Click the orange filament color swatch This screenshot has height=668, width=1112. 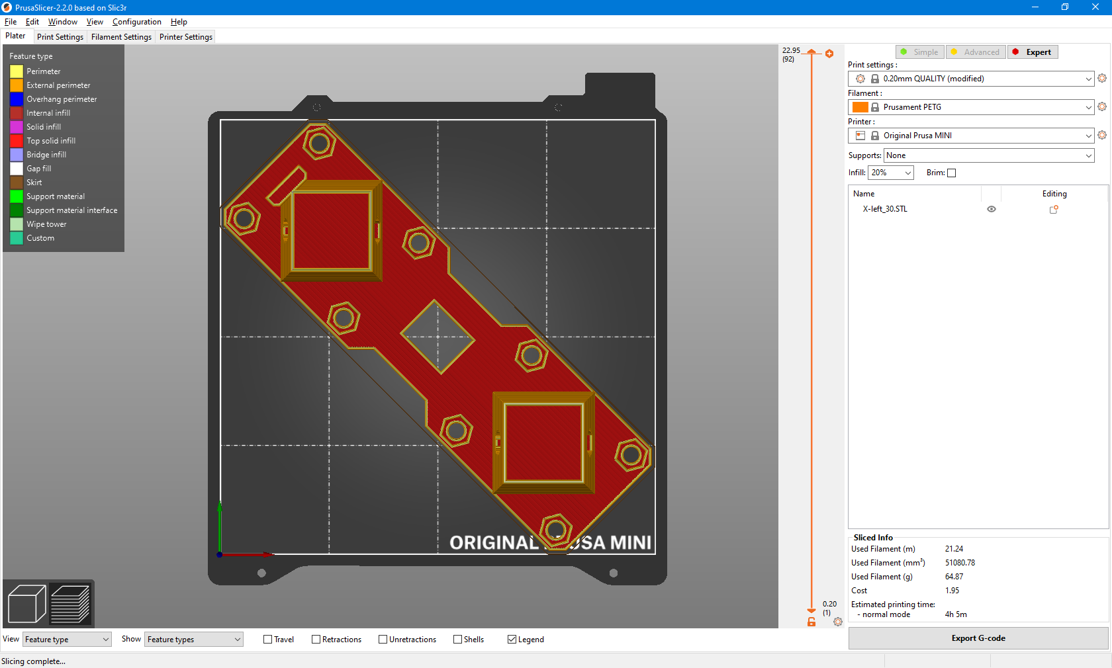(x=860, y=107)
